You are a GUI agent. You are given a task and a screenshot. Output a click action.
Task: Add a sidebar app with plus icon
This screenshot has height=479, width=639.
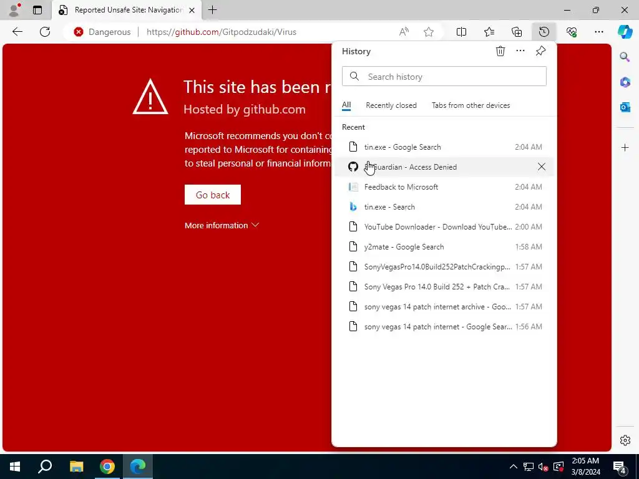(x=625, y=147)
